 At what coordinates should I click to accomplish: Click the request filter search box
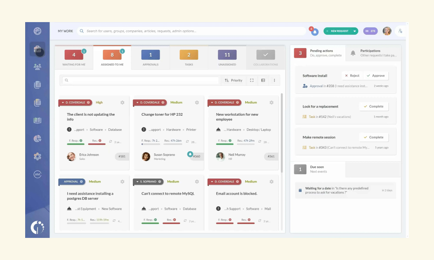click(x=140, y=80)
